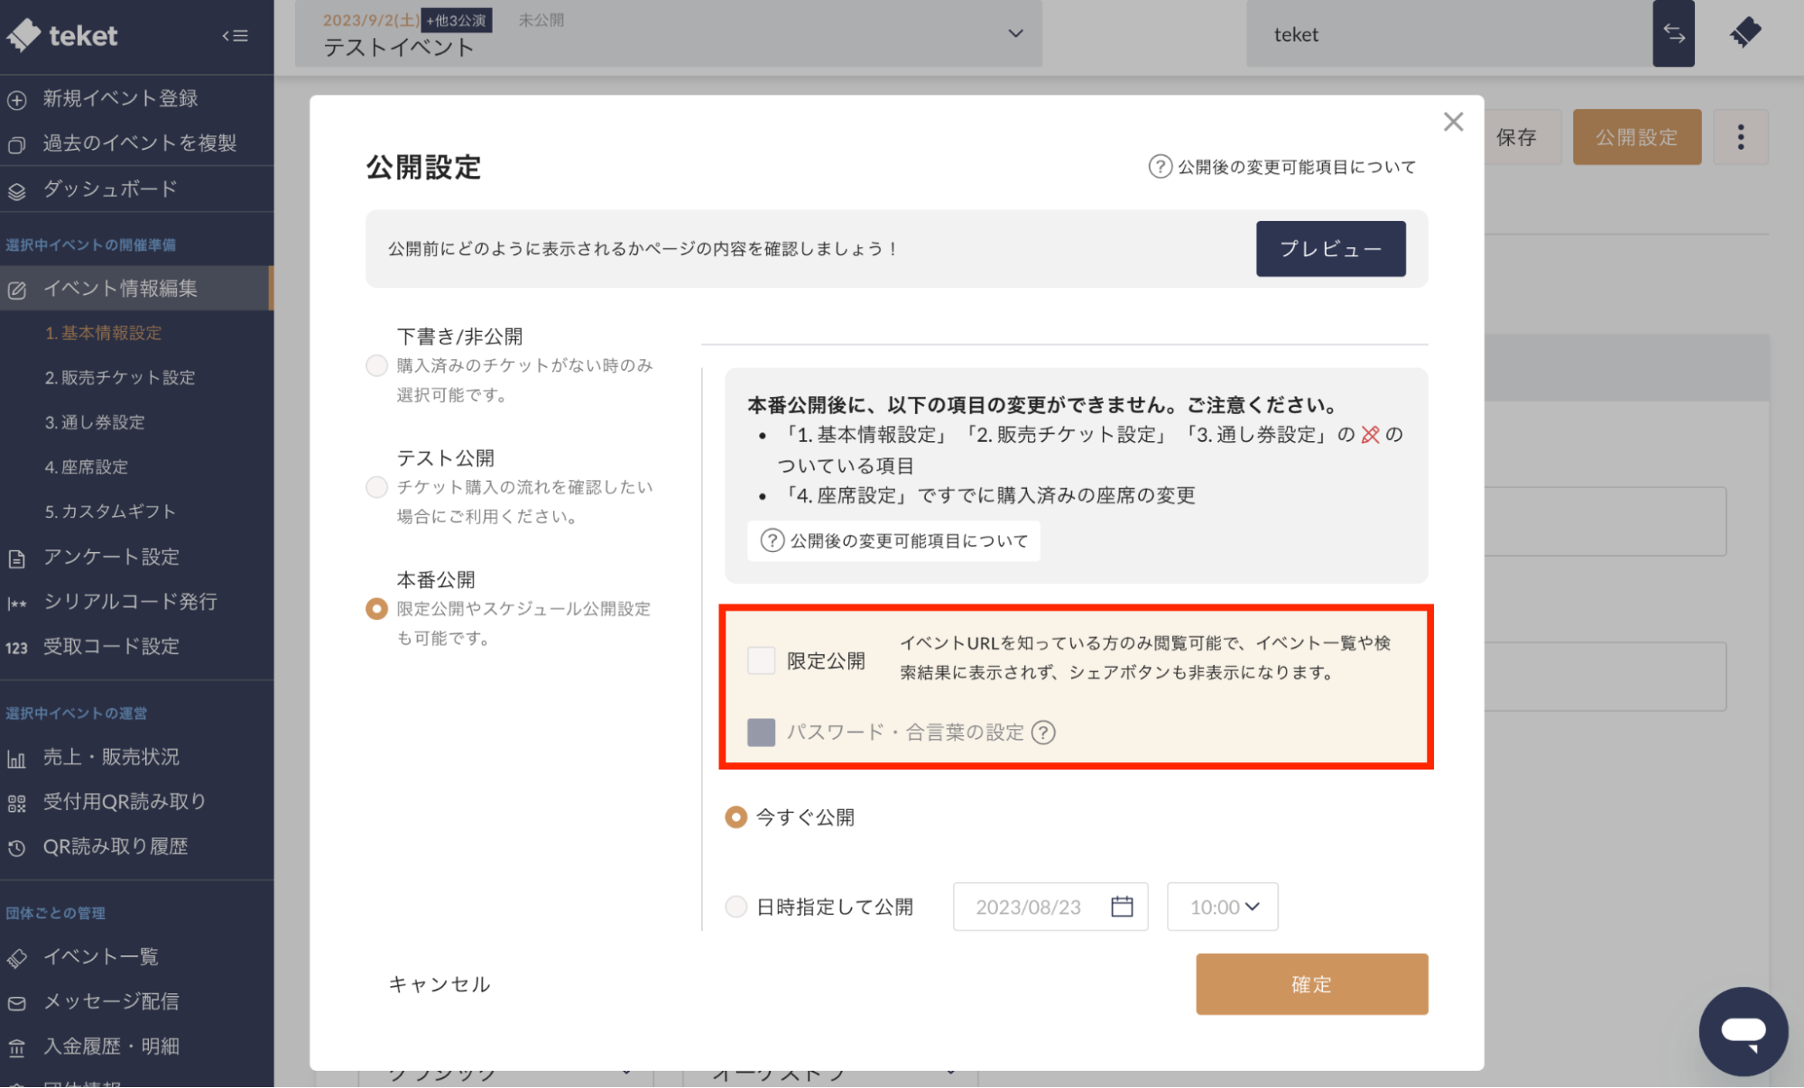This screenshot has height=1088, width=1804.
Task: Click the swap arrows icon near search
Action: coord(1674,34)
